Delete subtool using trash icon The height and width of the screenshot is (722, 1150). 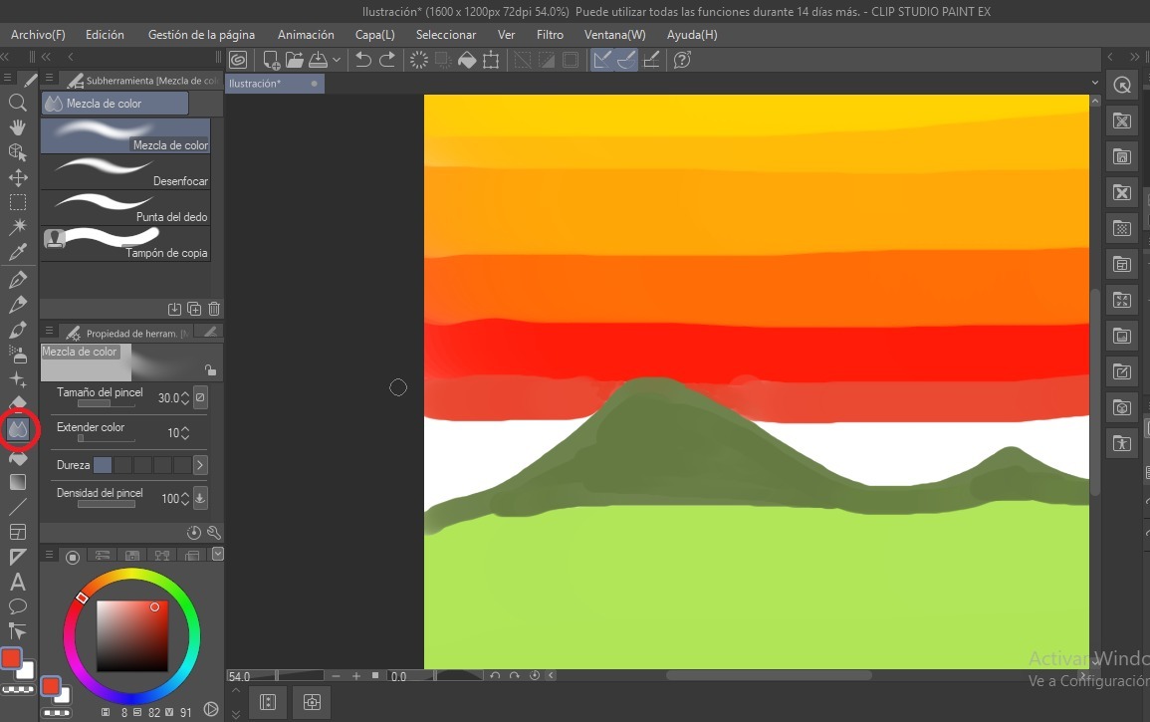point(214,309)
